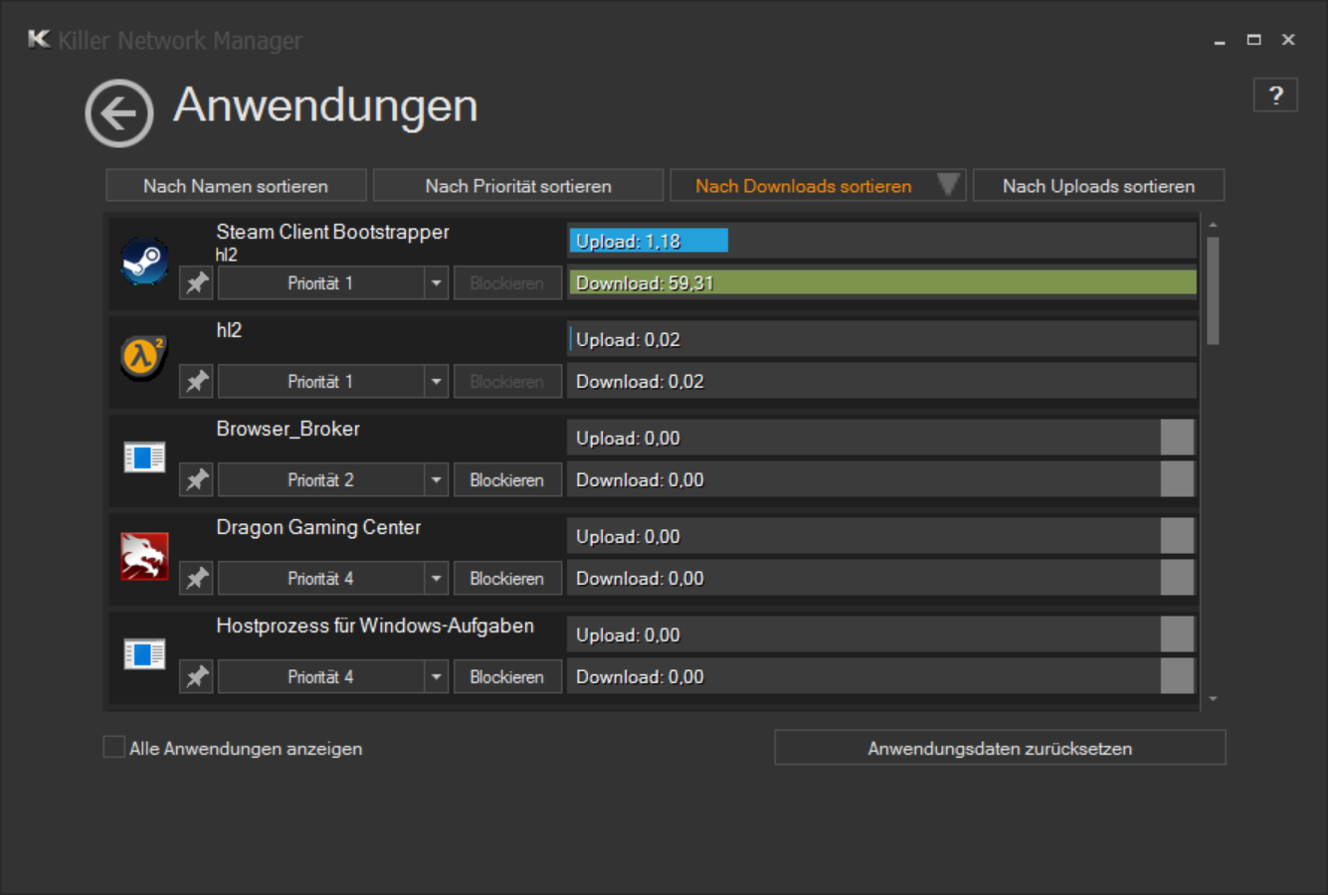1328x895 pixels.
Task: Sort applications with Nach Uploads sortieren
Action: point(1098,186)
